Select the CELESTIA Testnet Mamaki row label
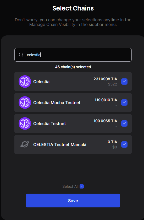The height and width of the screenshot is (220, 144). (60, 144)
